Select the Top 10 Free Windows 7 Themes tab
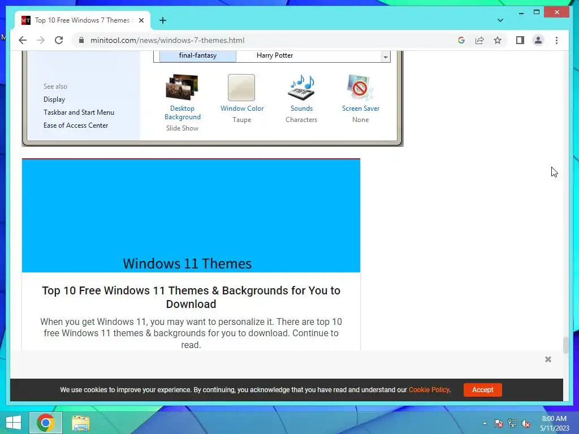The height and width of the screenshot is (434, 579). 83,20
